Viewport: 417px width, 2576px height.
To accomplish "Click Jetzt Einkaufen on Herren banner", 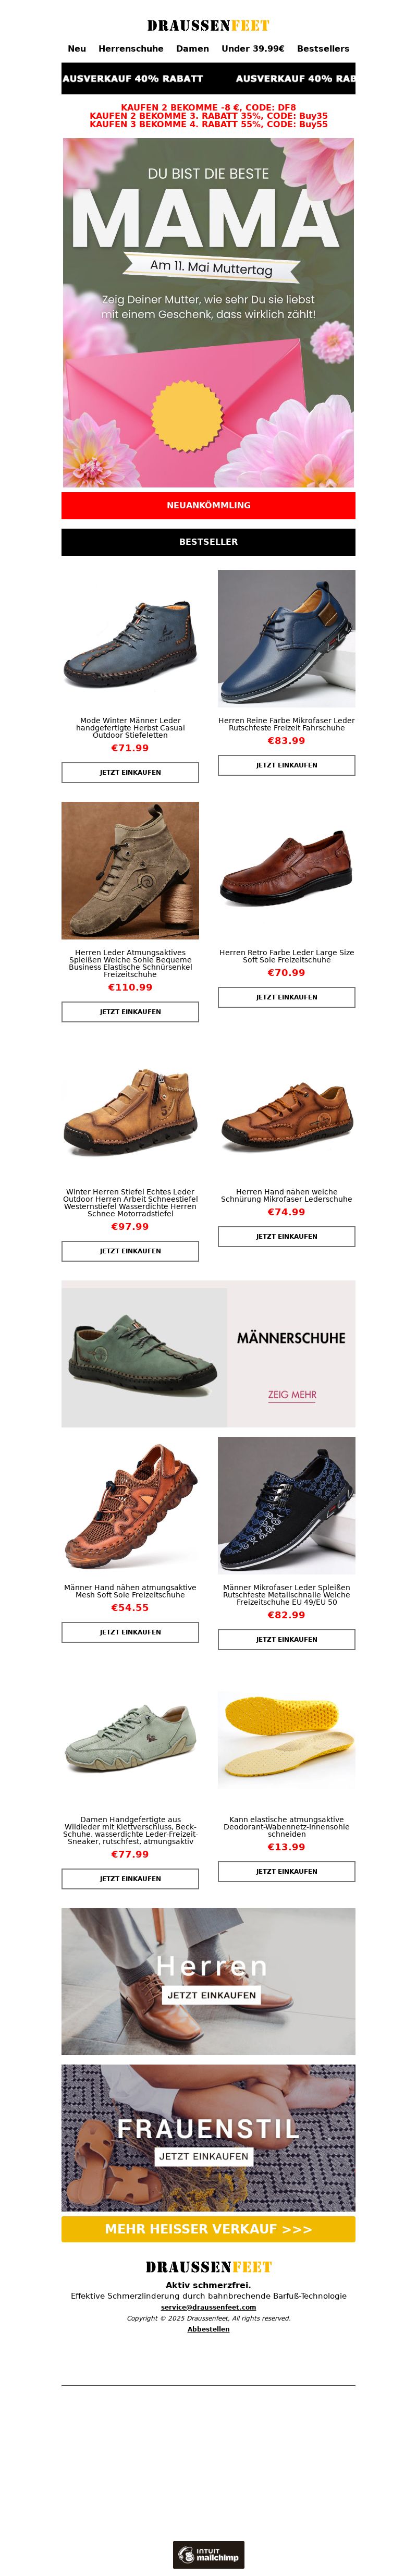I will coord(211,1995).
